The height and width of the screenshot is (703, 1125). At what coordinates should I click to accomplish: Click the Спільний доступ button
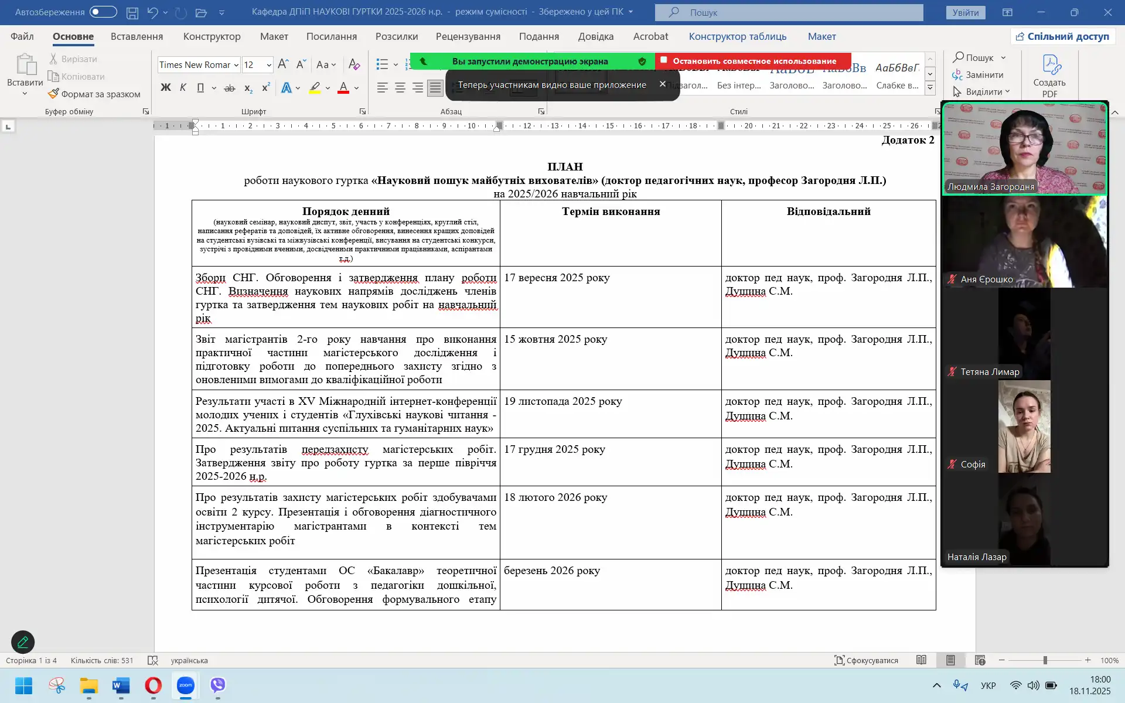pyautogui.click(x=1062, y=36)
